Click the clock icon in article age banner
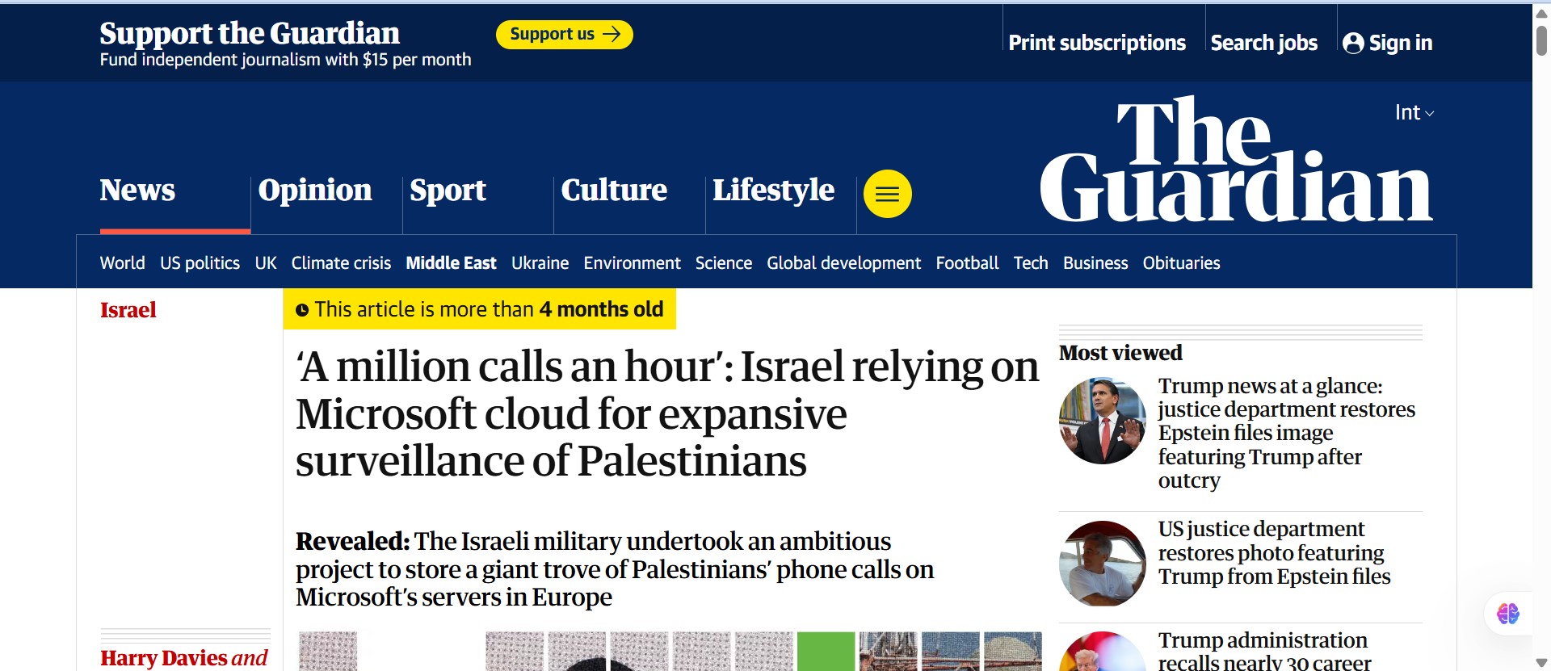Screen dimensions: 1551x671 click(x=302, y=310)
